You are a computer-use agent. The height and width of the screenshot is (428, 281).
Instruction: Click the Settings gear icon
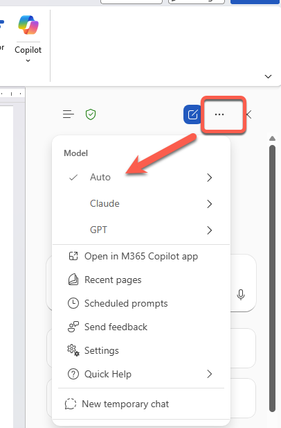tap(73, 350)
